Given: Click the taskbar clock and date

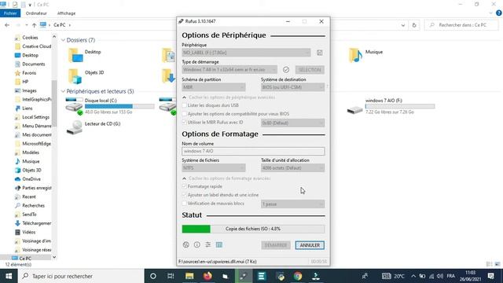Looking at the screenshot, I should click(x=470, y=276).
